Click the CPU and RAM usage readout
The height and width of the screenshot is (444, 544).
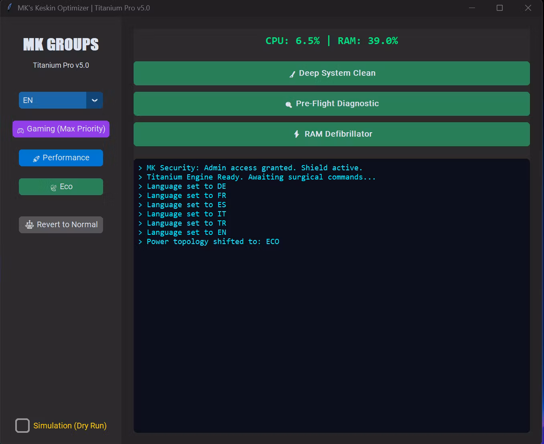point(332,41)
